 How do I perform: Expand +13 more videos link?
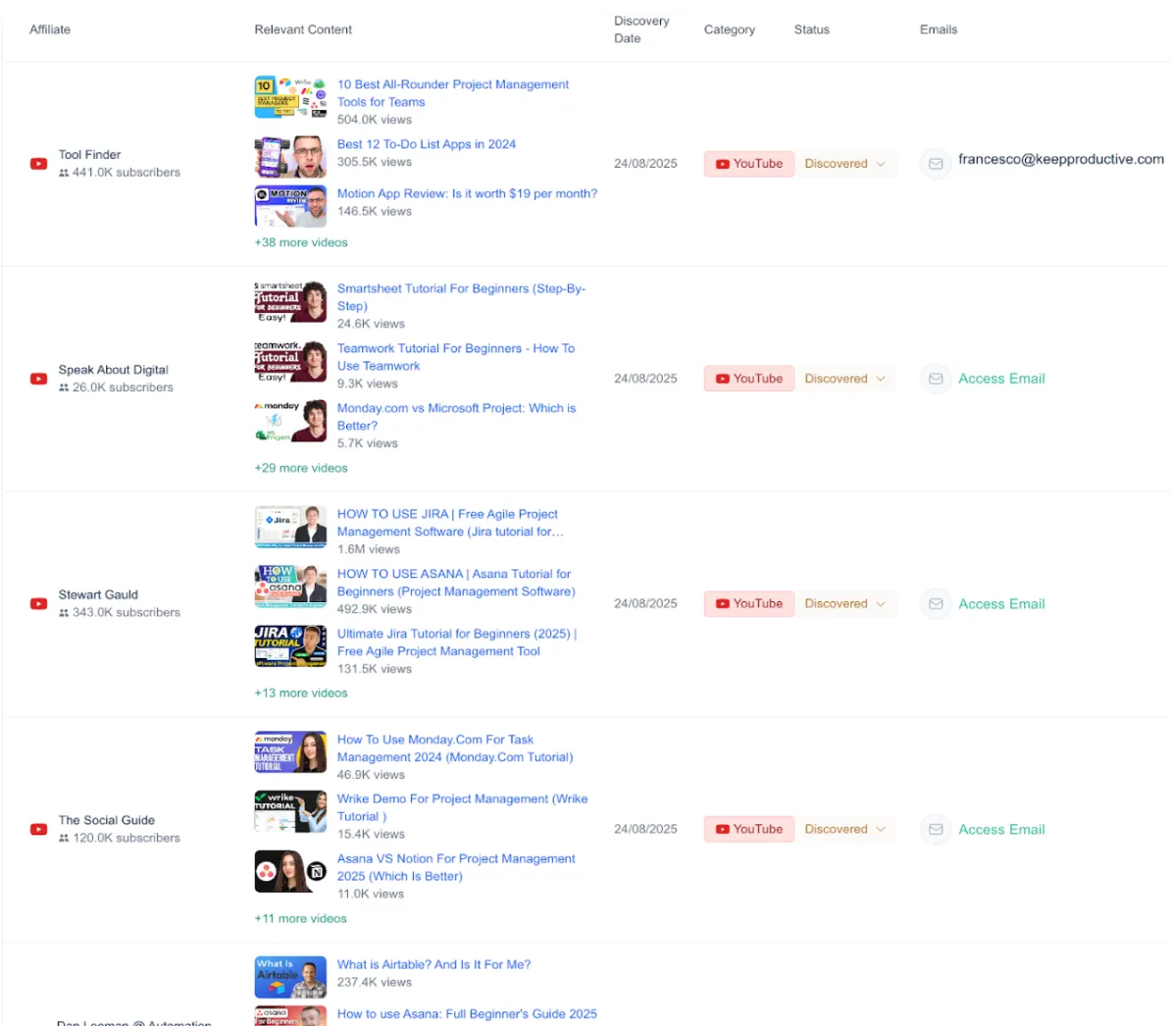tap(301, 693)
